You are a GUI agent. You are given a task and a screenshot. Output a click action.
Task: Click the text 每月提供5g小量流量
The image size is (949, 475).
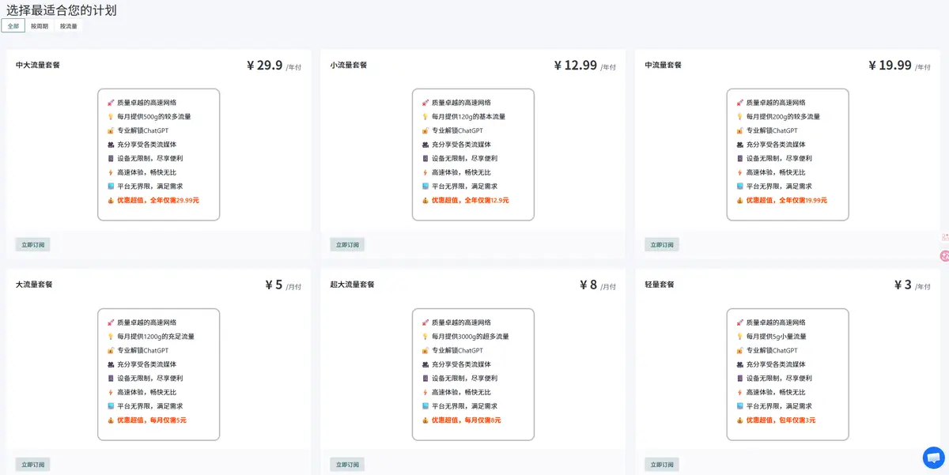(777, 337)
